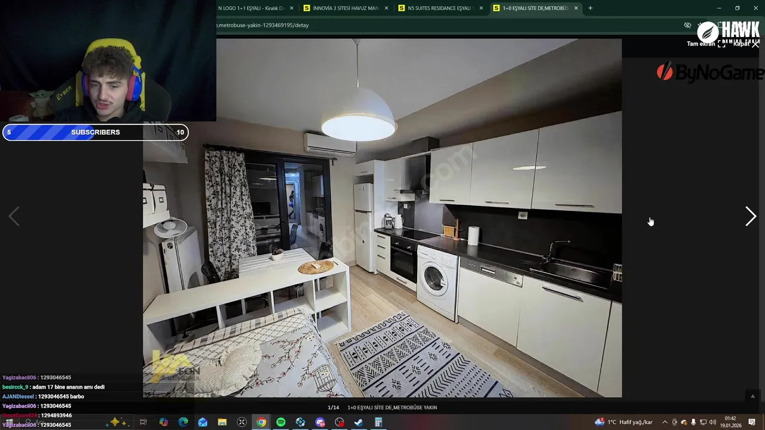This screenshot has height=430, width=765.
Task: Open the volume control in system tray
Action: 712,422
